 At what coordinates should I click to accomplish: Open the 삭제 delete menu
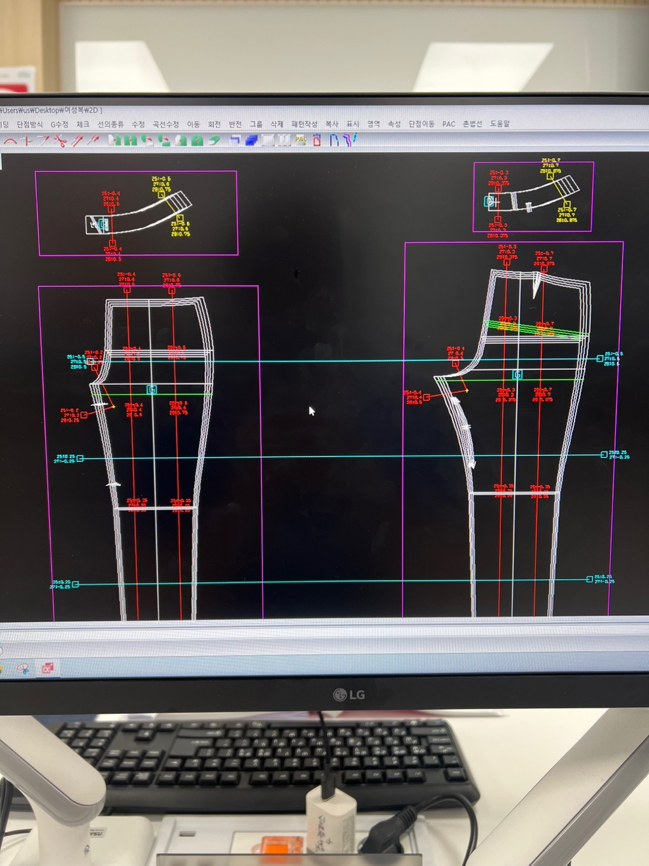[x=276, y=124]
